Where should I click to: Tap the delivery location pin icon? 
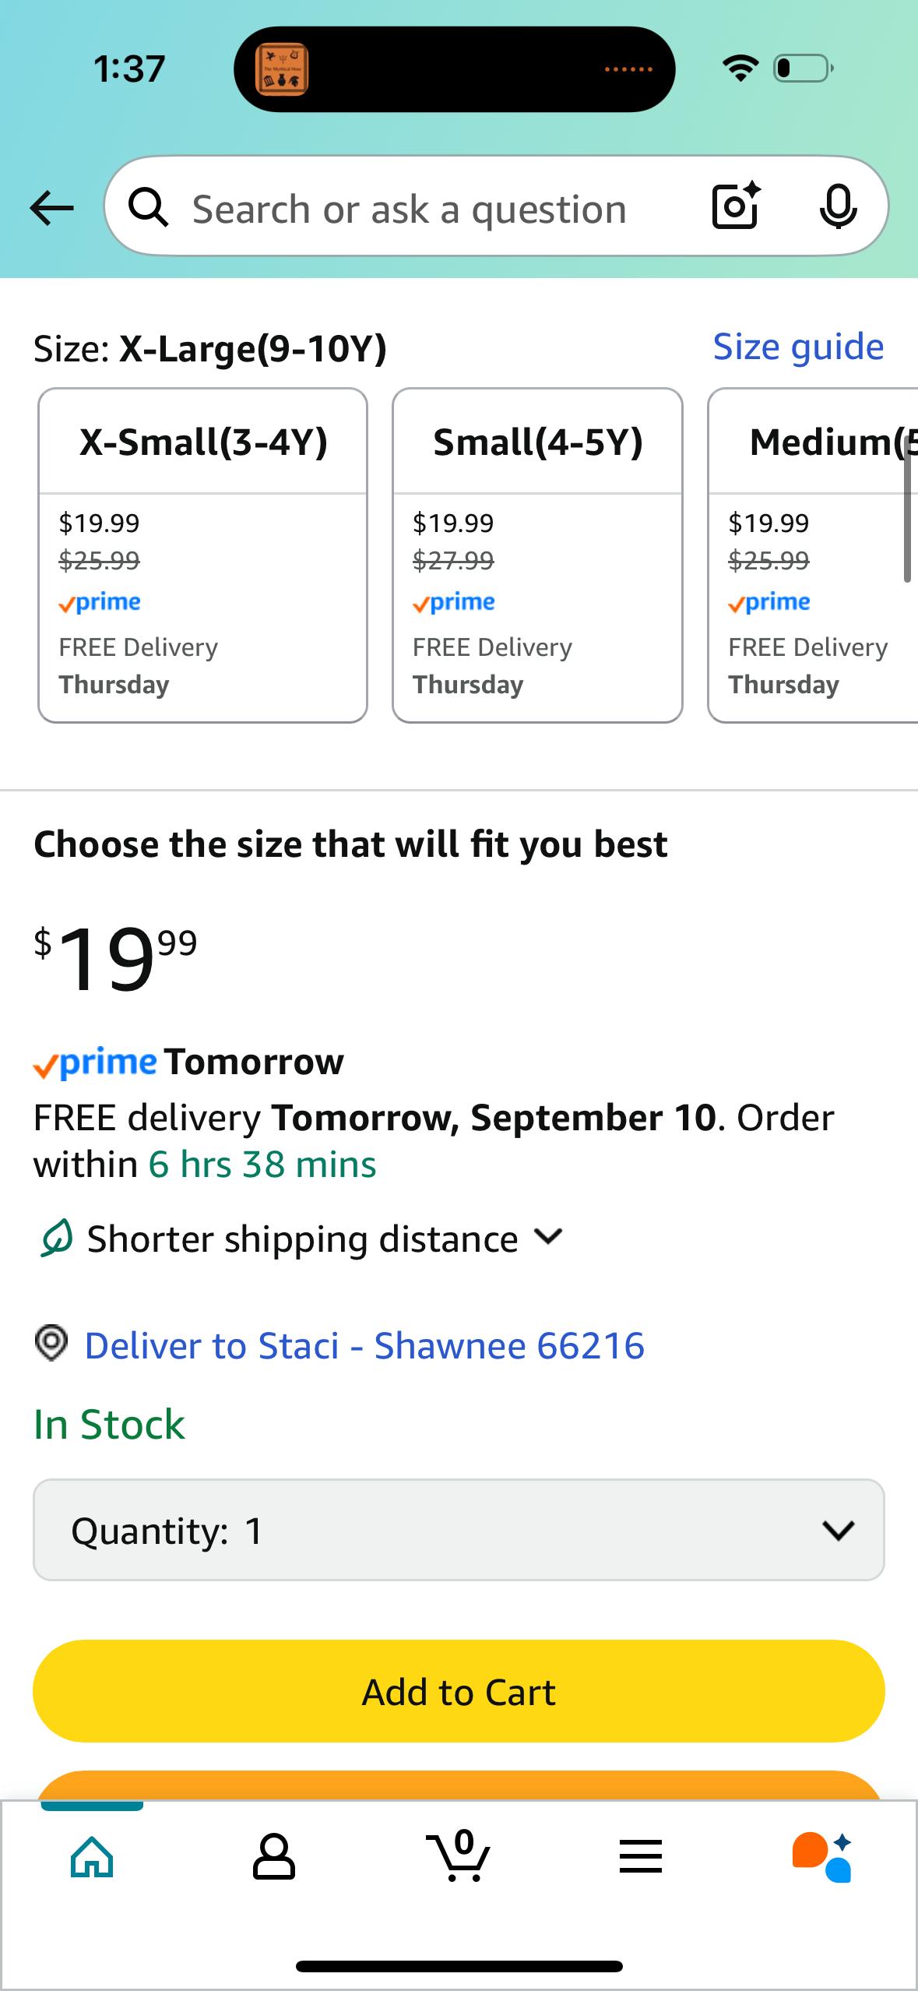coord(51,1344)
